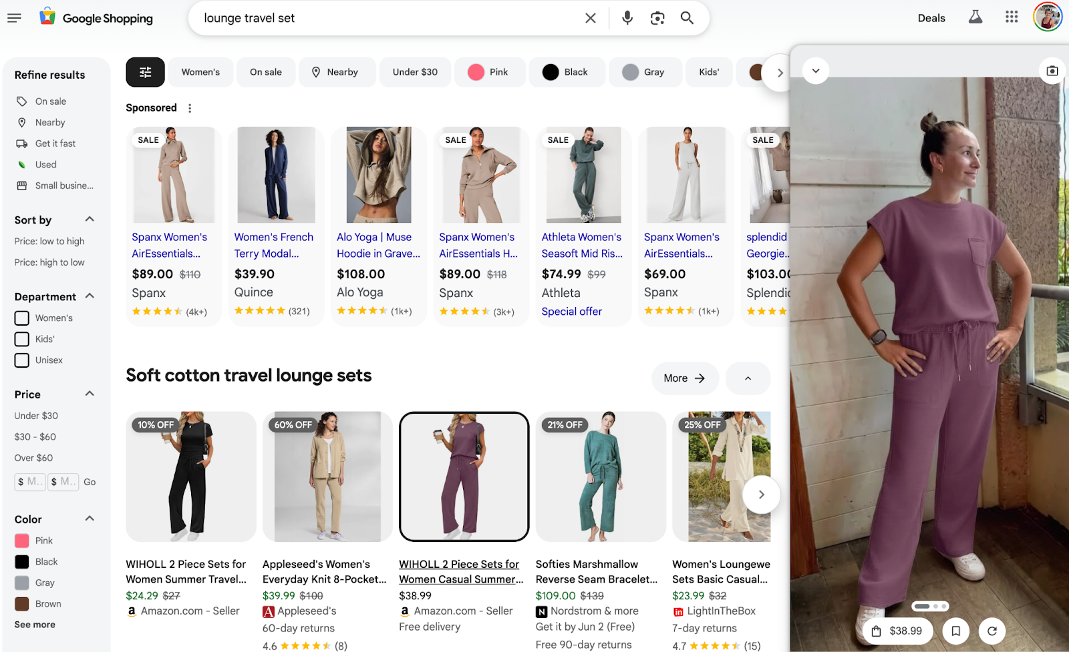The image size is (1069, 652).
Task: Save the product using the bookmark icon
Action: [956, 631]
